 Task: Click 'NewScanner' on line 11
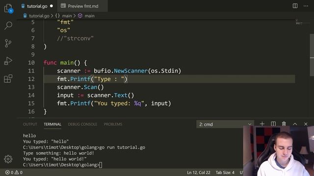pos(131,71)
